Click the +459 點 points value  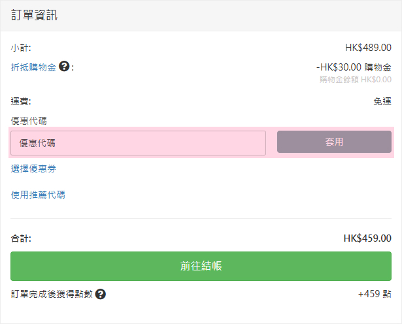[x=375, y=294]
